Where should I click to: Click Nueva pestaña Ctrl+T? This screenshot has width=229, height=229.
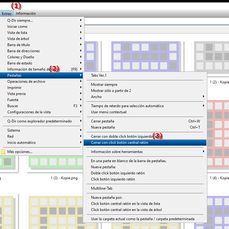(x=145, y=127)
